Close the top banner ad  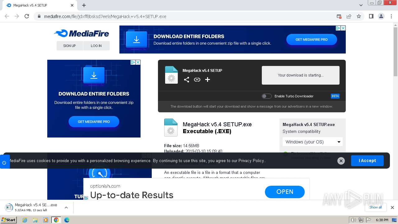pyautogui.click(x=343, y=28)
